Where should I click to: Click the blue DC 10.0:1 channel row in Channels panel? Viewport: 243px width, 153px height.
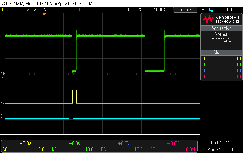221,71
